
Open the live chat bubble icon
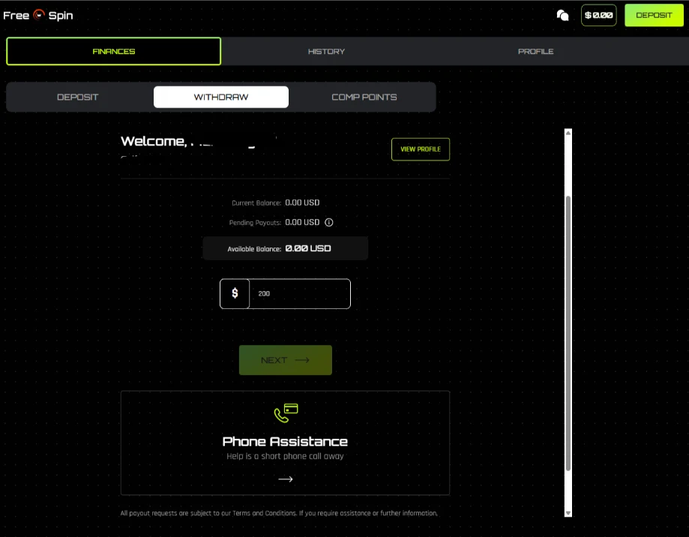[562, 15]
